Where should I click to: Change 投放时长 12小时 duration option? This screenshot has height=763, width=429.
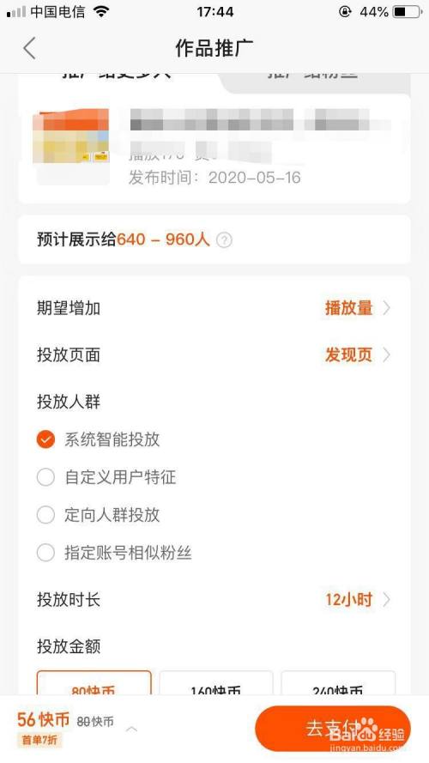tap(358, 599)
